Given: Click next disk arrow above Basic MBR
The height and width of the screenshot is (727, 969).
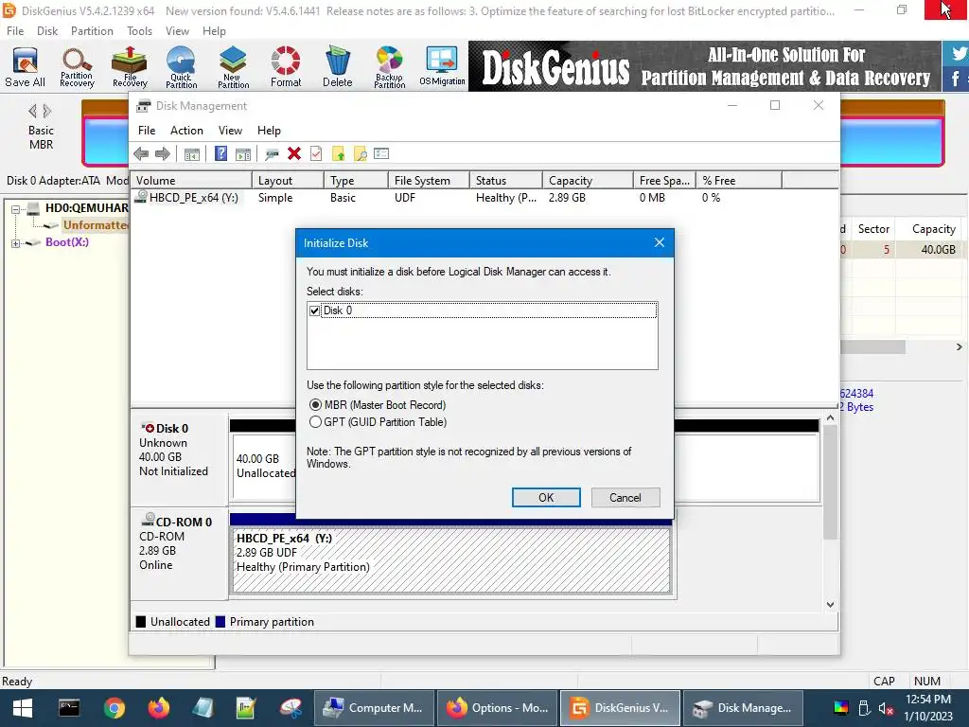Looking at the screenshot, I should pyautogui.click(x=47, y=112).
